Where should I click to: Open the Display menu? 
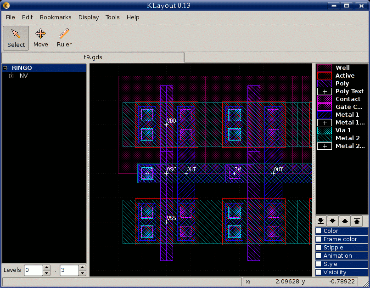(89, 17)
